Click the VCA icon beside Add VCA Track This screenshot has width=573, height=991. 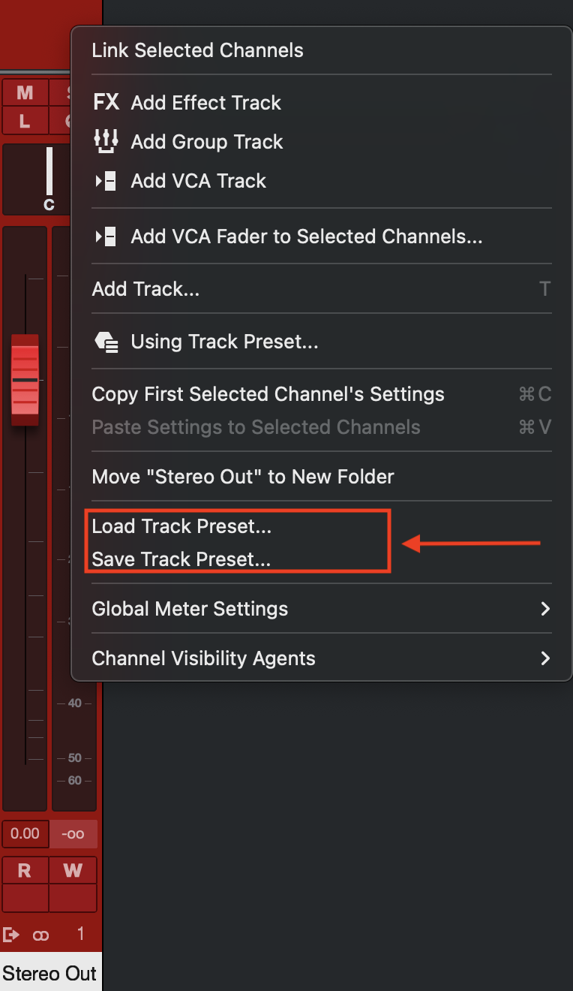[106, 181]
